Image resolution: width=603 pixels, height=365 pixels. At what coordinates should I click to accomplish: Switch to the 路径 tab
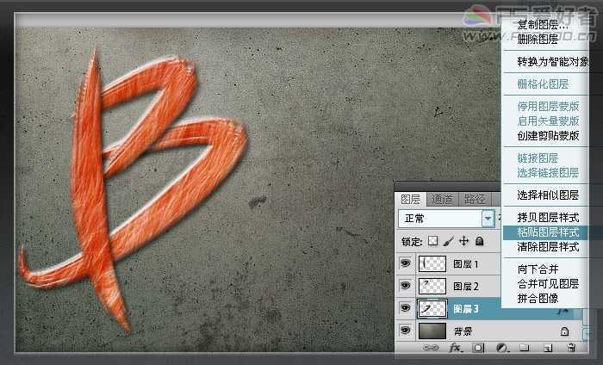[x=475, y=199]
